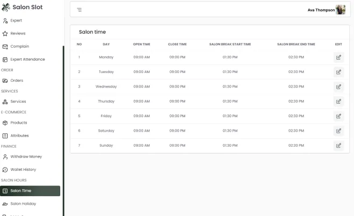Click the Reviews star icon

pyautogui.click(x=5, y=34)
